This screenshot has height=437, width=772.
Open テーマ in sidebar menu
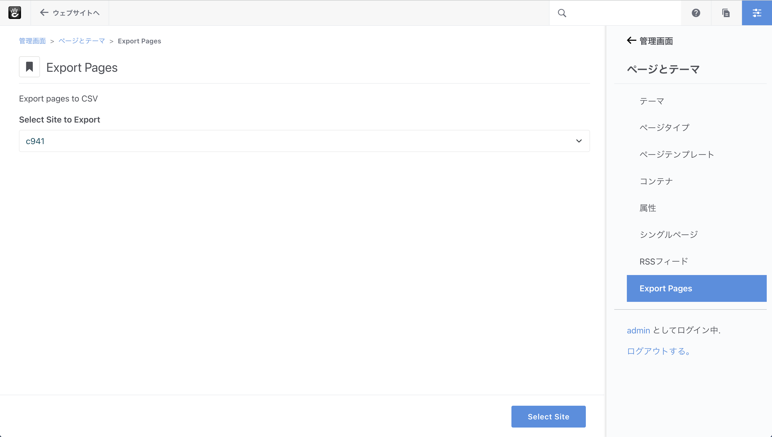(652, 101)
